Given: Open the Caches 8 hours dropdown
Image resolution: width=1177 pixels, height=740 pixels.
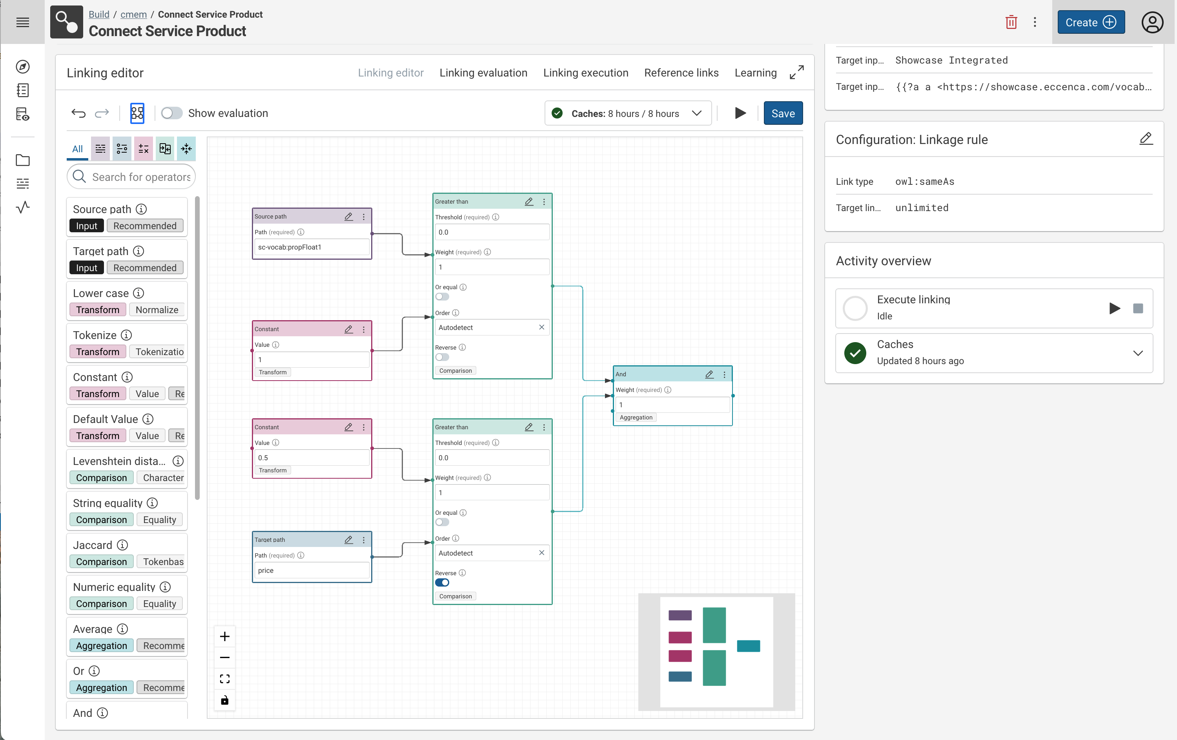Looking at the screenshot, I should tap(696, 113).
